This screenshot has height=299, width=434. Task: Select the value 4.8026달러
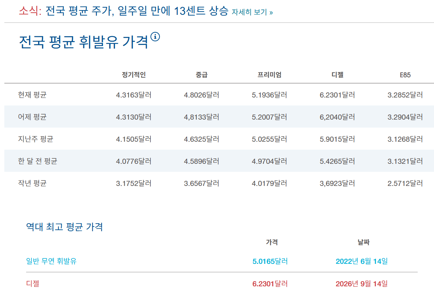pyautogui.click(x=202, y=95)
